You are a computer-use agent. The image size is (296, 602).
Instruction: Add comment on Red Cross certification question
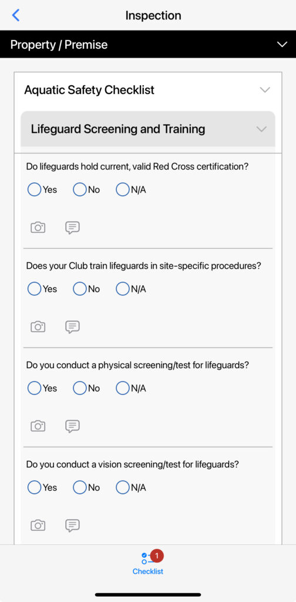[72, 228]
